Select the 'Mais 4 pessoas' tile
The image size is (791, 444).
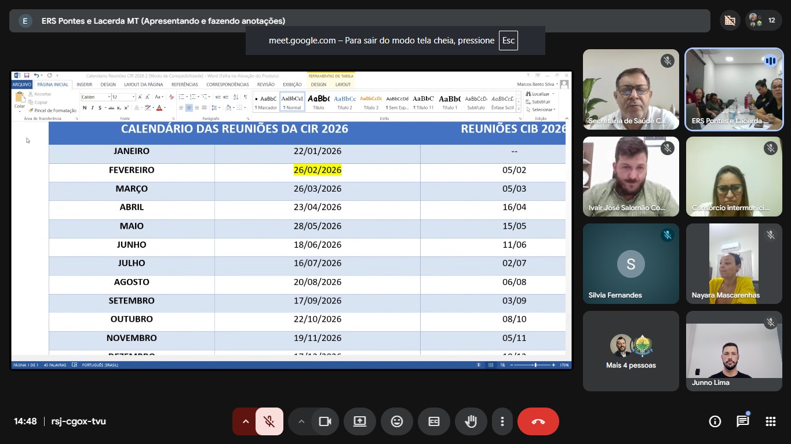click(x=630, y=351)
